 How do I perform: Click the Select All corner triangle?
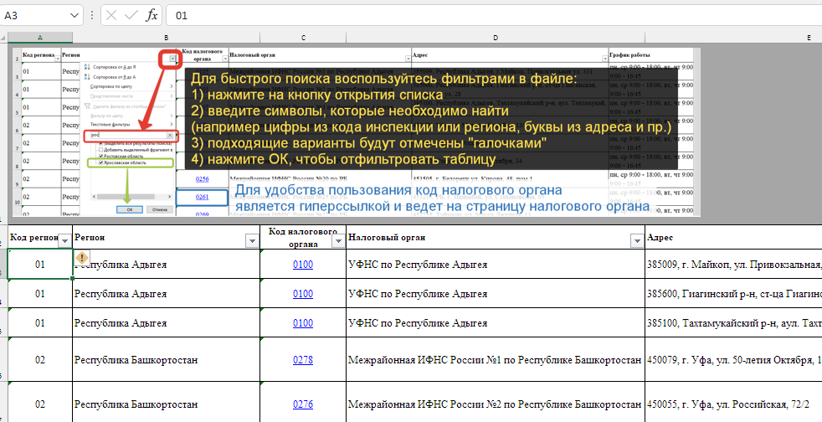tap(4, 38)
